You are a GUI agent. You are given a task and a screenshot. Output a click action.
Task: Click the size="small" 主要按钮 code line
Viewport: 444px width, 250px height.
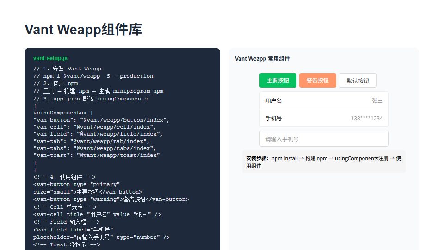[88, 192]
